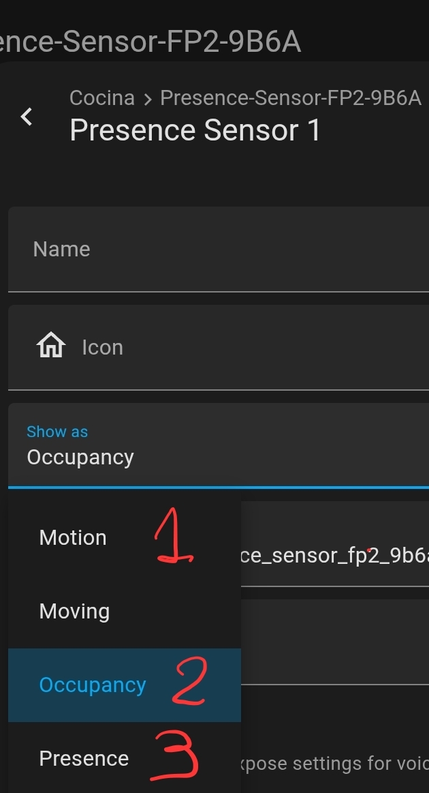Select Moving in the Show as dropdown

click(74, 611)
